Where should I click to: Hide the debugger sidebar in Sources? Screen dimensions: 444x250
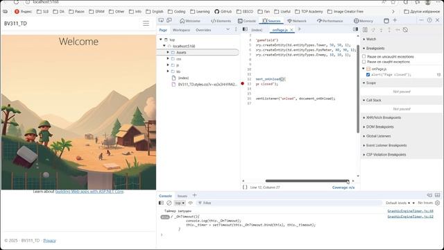pyautogui.click(x=355, y=29)
